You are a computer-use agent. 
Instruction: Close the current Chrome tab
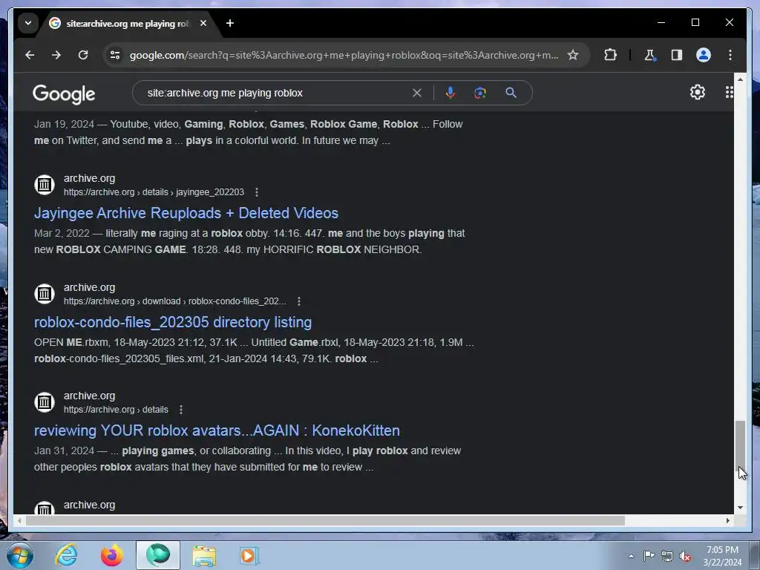coord(203,23)
